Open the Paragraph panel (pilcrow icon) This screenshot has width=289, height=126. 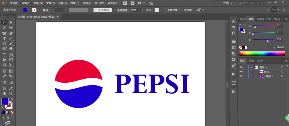click(234, 27)
